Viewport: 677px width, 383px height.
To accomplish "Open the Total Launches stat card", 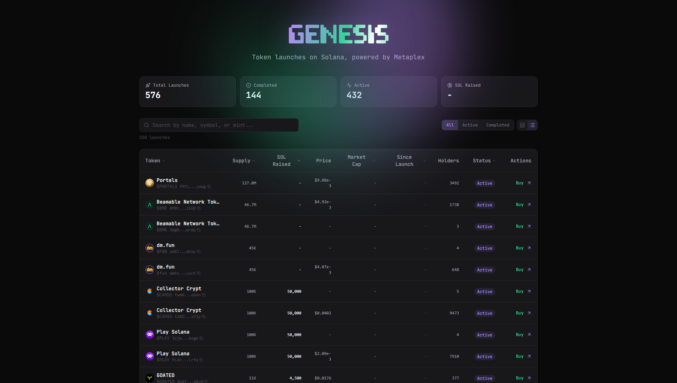I will 187,92.
